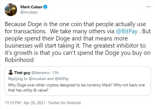
Task: Open the quoted tweet about Doge utility
Action: pyautogui.click(x=78, y=81)
